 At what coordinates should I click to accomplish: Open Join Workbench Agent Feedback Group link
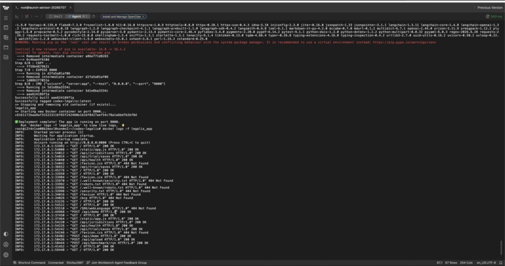click(117, 263)
